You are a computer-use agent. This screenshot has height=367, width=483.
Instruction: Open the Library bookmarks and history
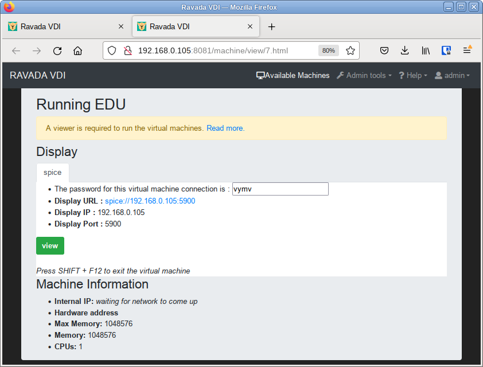(426, 51)
